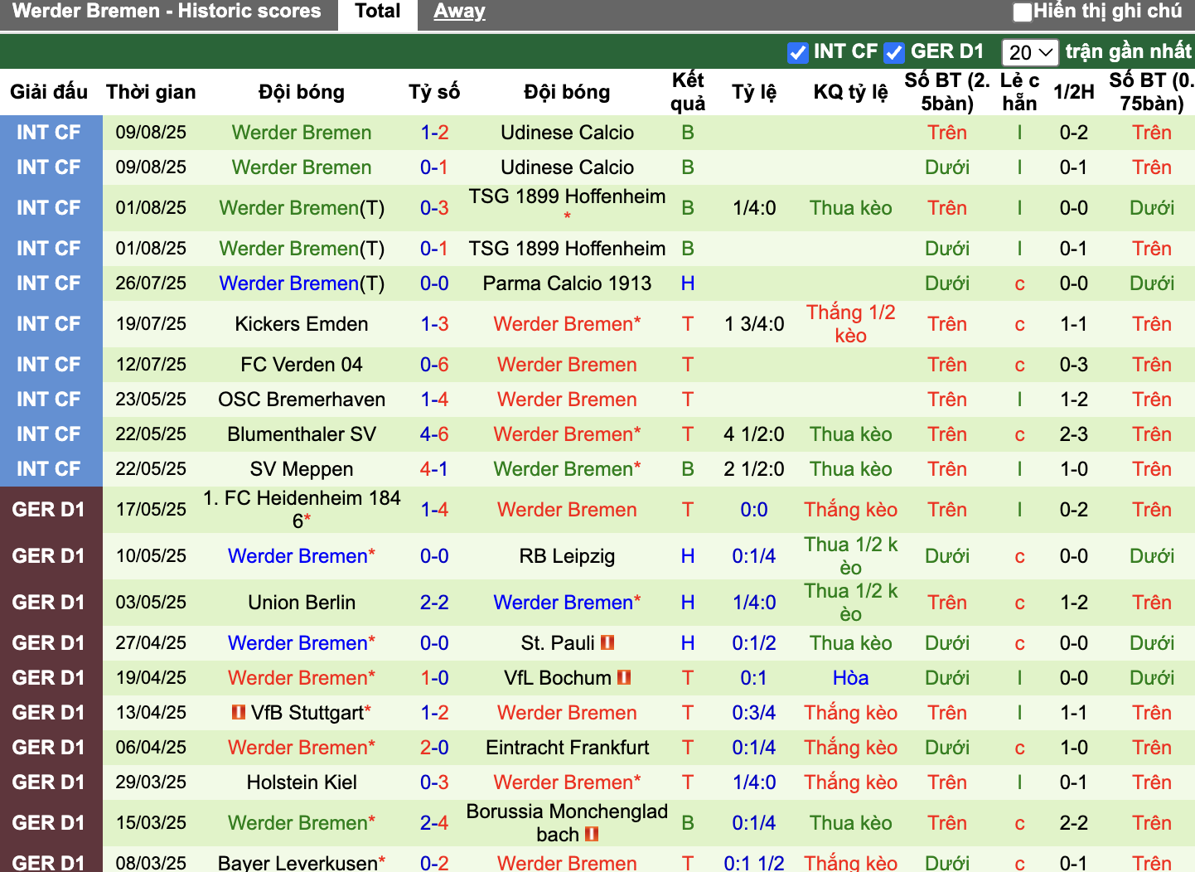
Task: Click the 2-4 score of 15/03/25 match
Action: click(x=434, y=823)
